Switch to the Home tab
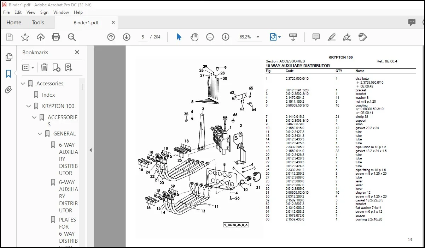Image resolution: width=425 pixels, height=248 pixels. point(14,22)
